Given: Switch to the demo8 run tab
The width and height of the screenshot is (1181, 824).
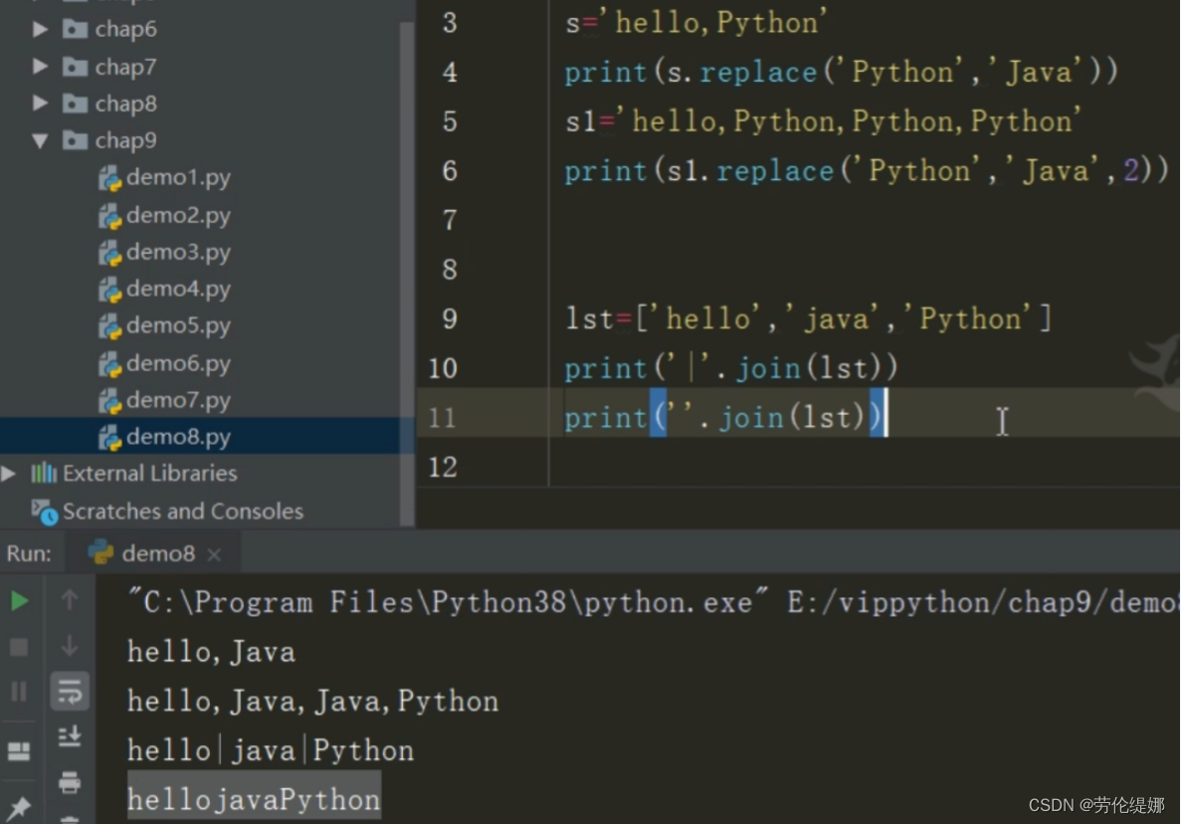Looking at the screenshot, I should (154, 553).
